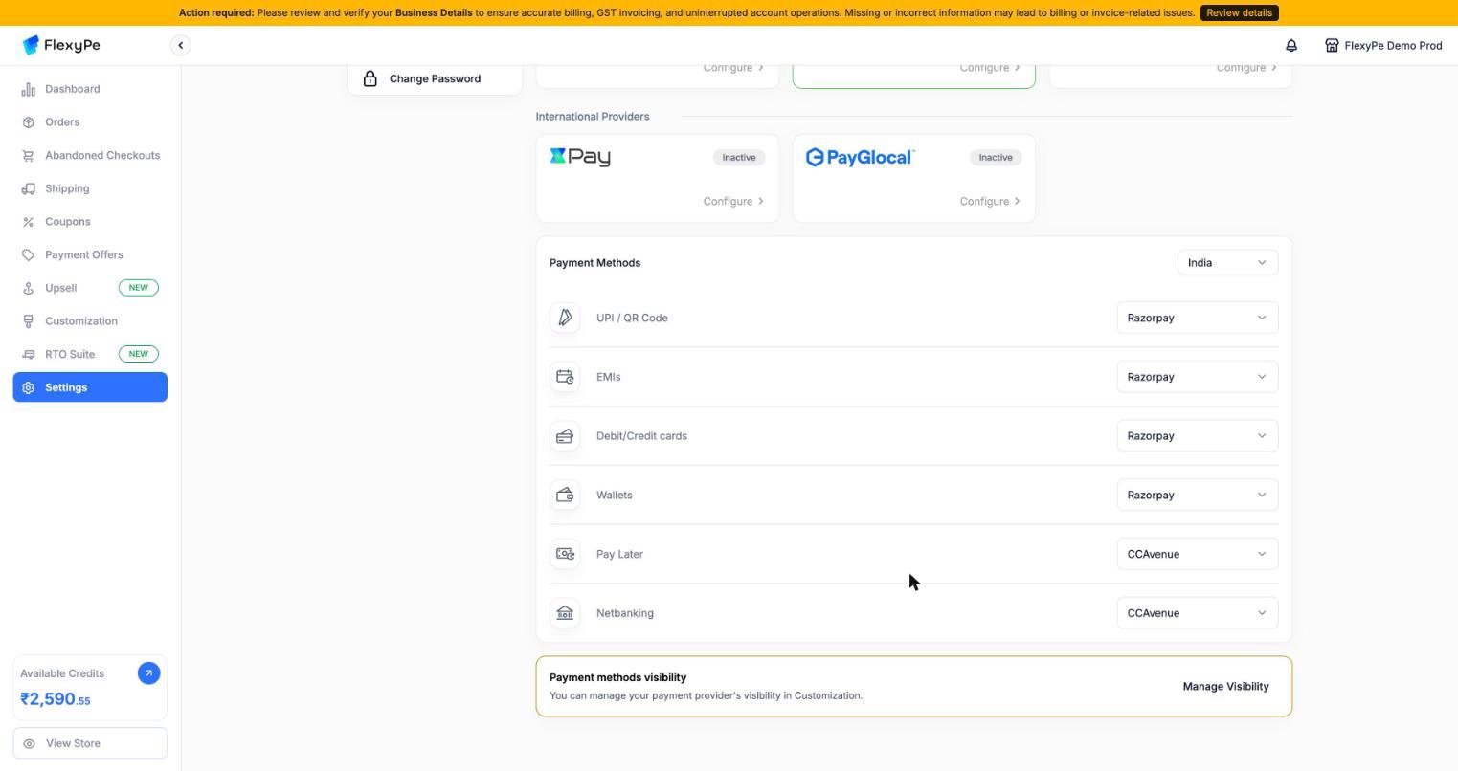The width and height of the screenshot is (1458, 771).
Task: Collapse the sidebar with the arrow button
Action: [180, 45]
